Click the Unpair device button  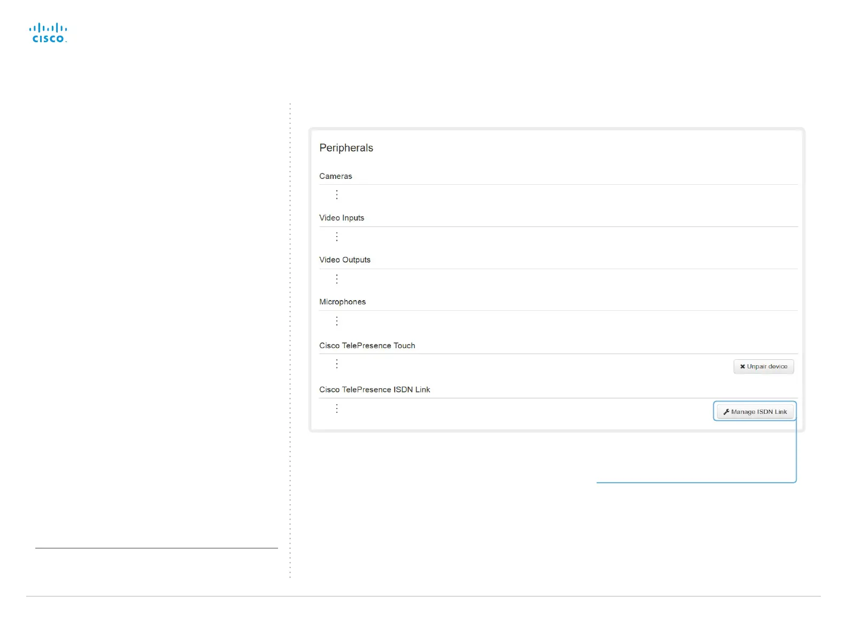pos(764,366)
